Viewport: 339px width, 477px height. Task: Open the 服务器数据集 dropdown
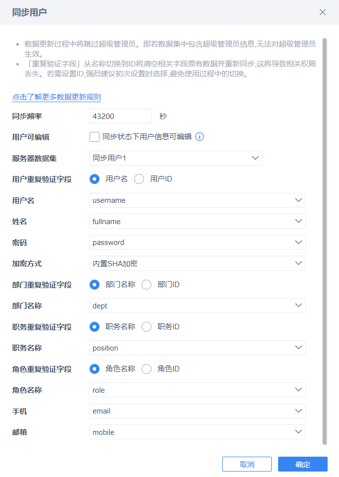[176, 158]
